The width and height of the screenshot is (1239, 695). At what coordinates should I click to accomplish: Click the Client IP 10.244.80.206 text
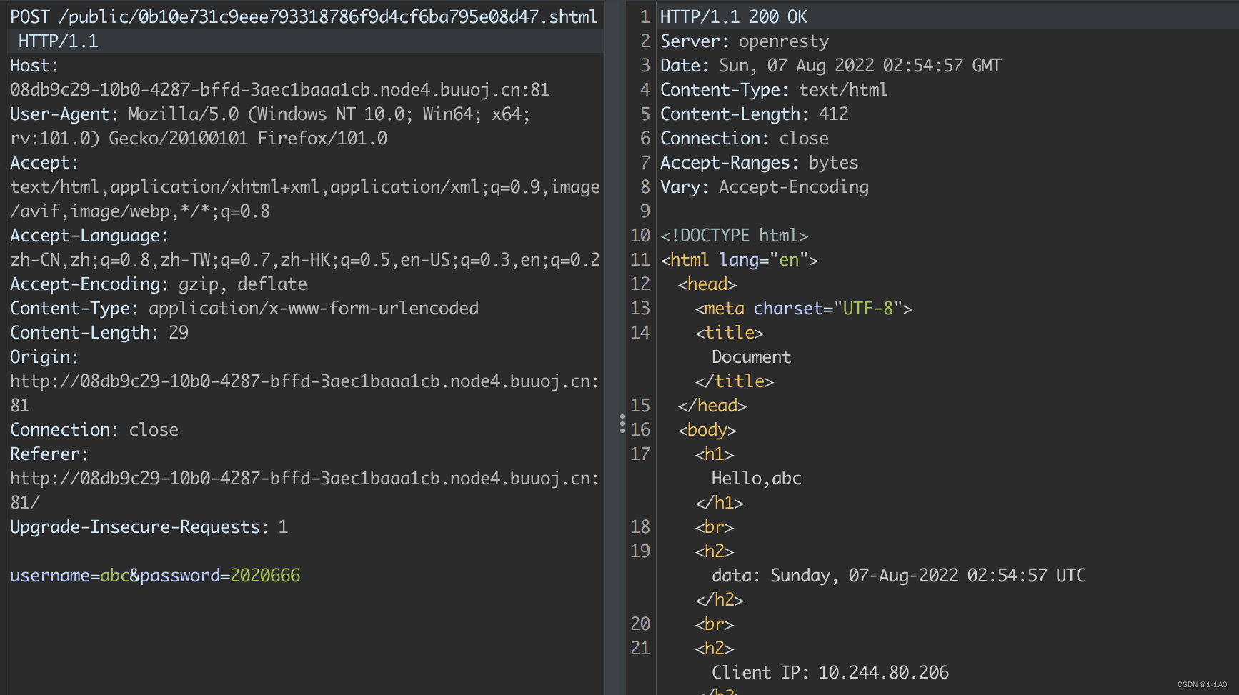[x=830, y=673]
